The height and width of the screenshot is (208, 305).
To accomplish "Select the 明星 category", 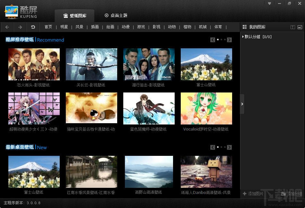I will [64, 27].
